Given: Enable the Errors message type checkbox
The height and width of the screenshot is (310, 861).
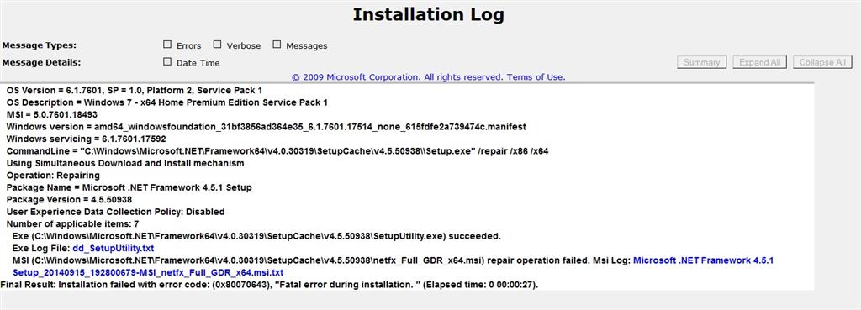Looking at the screenshot, I should click(x=167, y=45).
